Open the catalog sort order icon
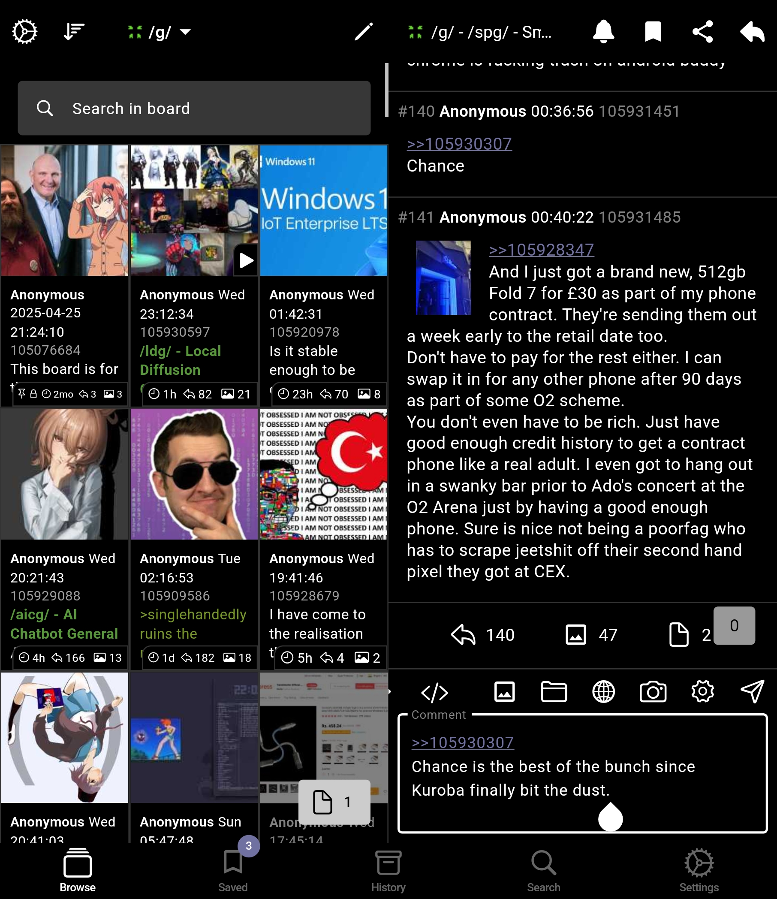 [74, 32]
